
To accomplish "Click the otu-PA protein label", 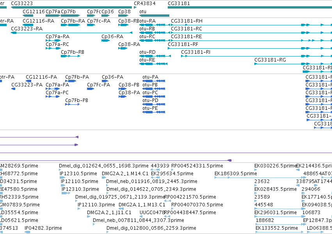I will click(x=151, y=77).
